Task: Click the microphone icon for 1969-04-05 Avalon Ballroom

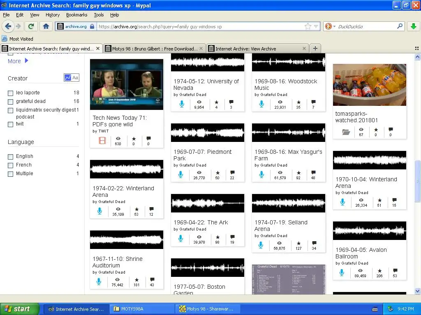Action: point(342,273)
